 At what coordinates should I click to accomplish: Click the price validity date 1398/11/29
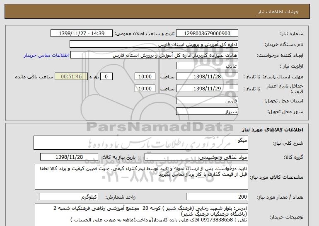(x=207, y=88)
